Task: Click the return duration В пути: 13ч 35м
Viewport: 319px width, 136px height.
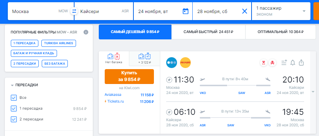Action: [x=235, y=111]
